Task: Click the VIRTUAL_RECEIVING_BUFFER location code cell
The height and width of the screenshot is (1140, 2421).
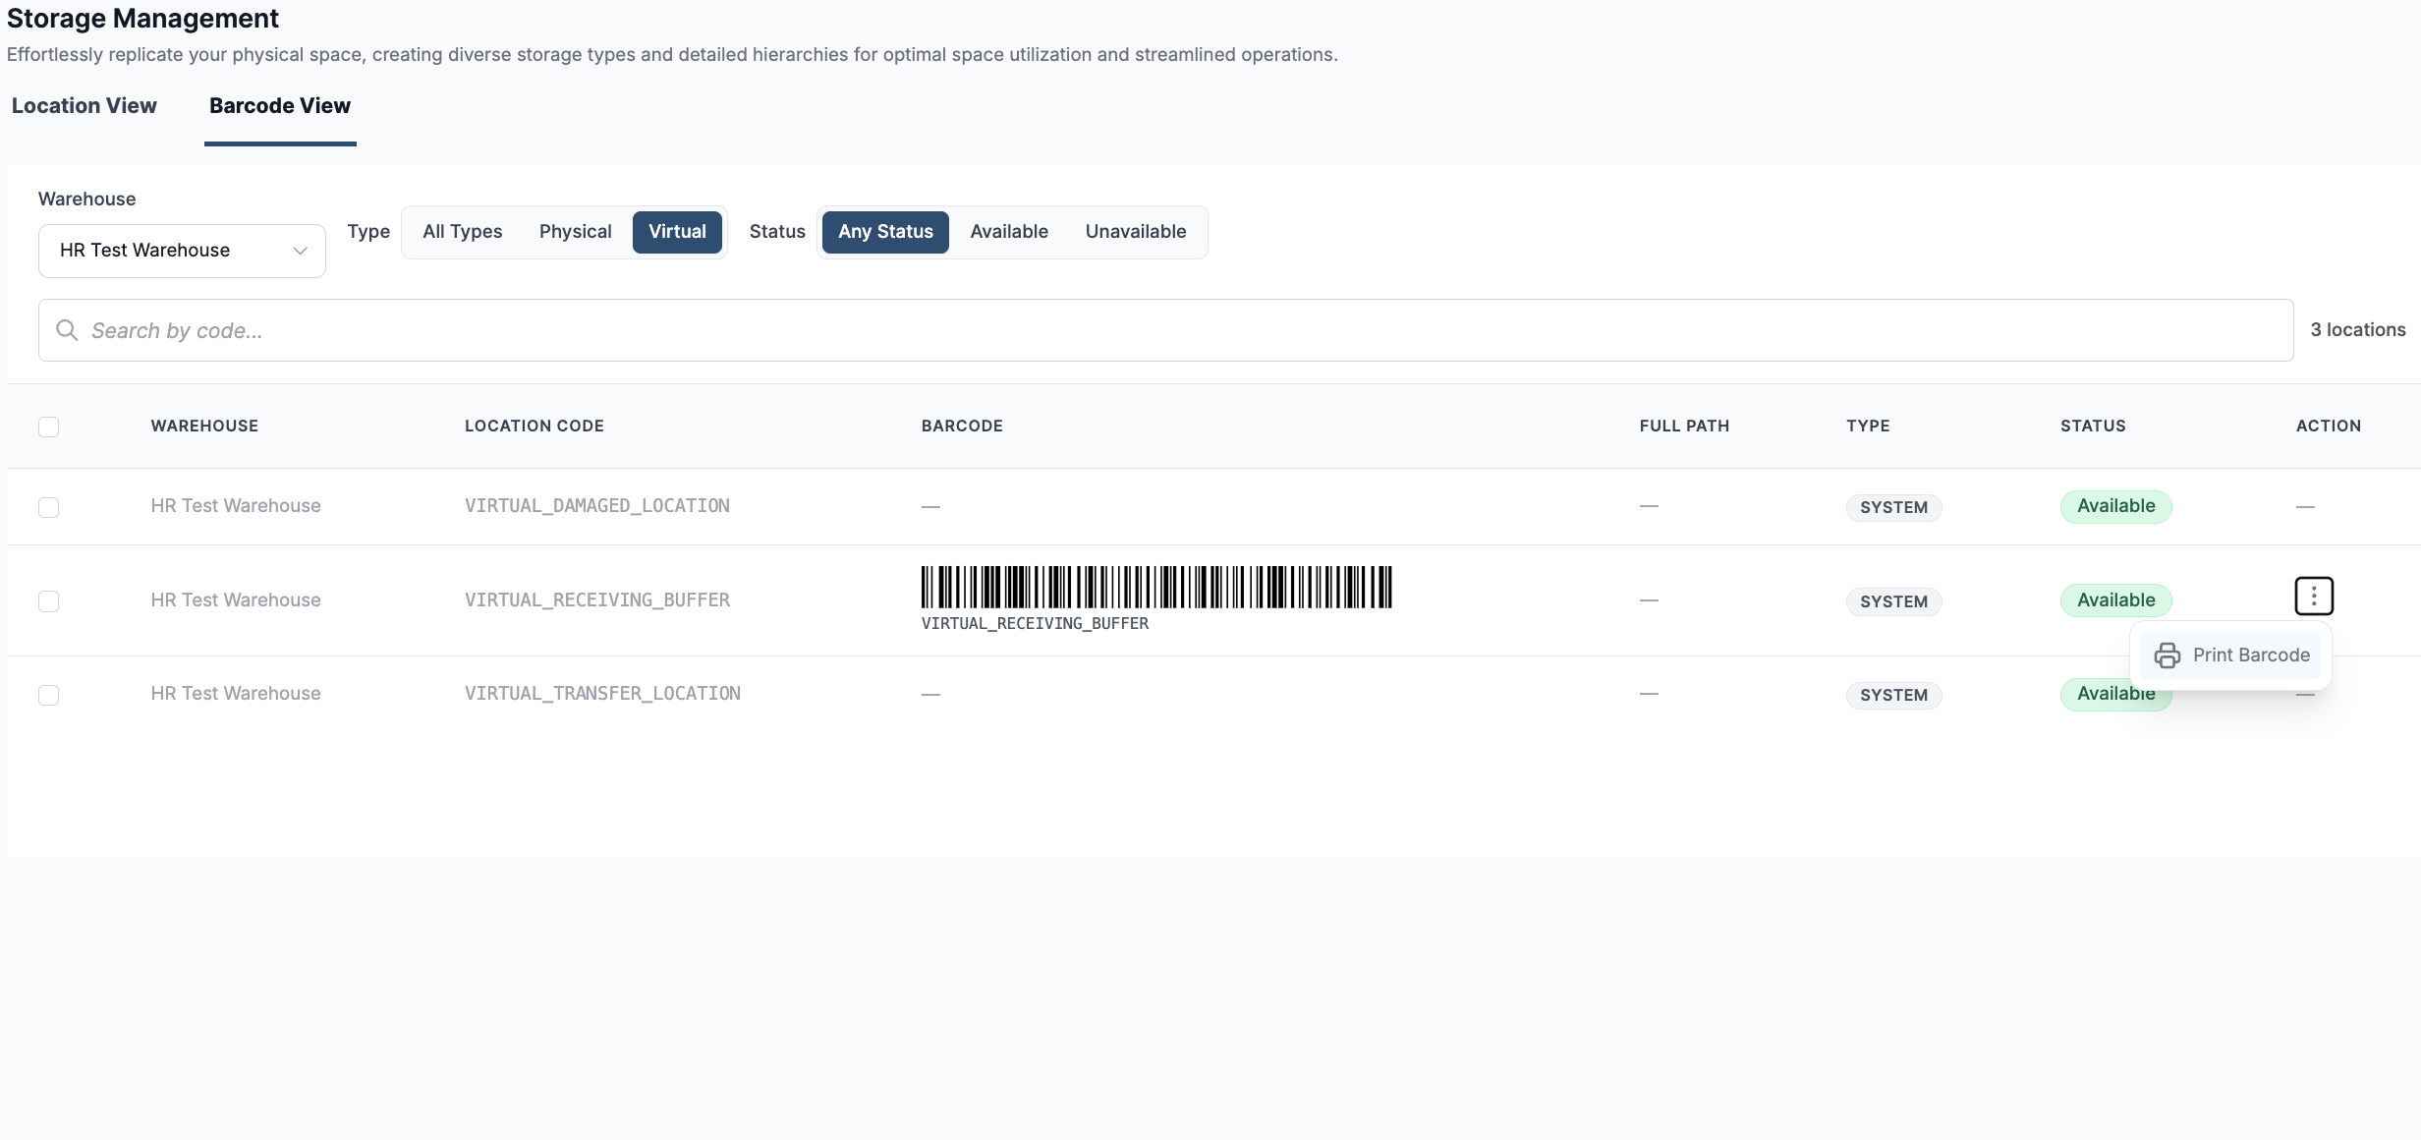Action: pos(596,600)
